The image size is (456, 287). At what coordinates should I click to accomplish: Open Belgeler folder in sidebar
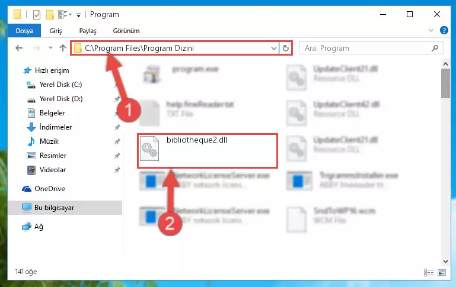[46, 113]
